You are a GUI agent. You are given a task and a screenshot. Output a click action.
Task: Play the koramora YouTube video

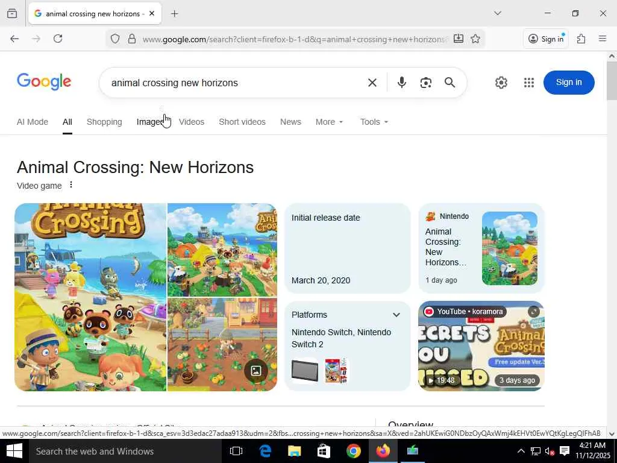pos(481,346)
